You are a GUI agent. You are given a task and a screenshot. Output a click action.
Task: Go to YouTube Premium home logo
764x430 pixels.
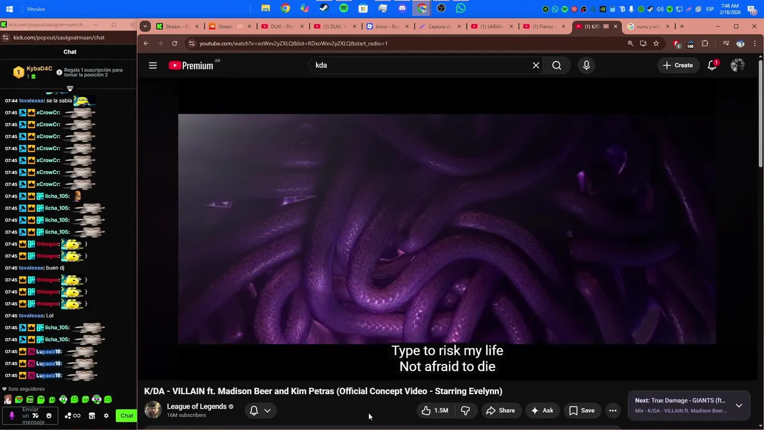coord(191,65)
